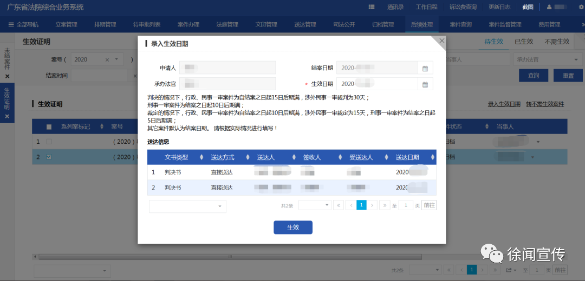The image size is (585, 281).
Task: Expand more navigation items chevron
Action: (583, 24)
